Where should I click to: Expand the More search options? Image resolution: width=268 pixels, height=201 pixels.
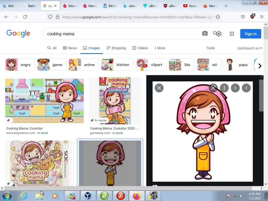pos(160,48)
